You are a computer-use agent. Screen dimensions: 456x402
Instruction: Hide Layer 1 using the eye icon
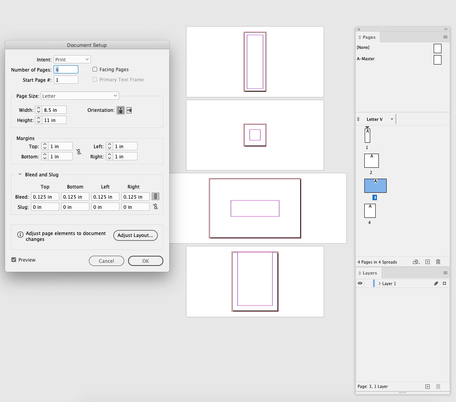pyautogui.click(x=360, y=283)
